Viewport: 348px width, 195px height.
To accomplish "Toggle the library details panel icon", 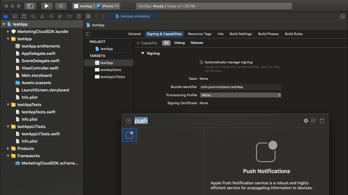I will (x=322, y=121).
